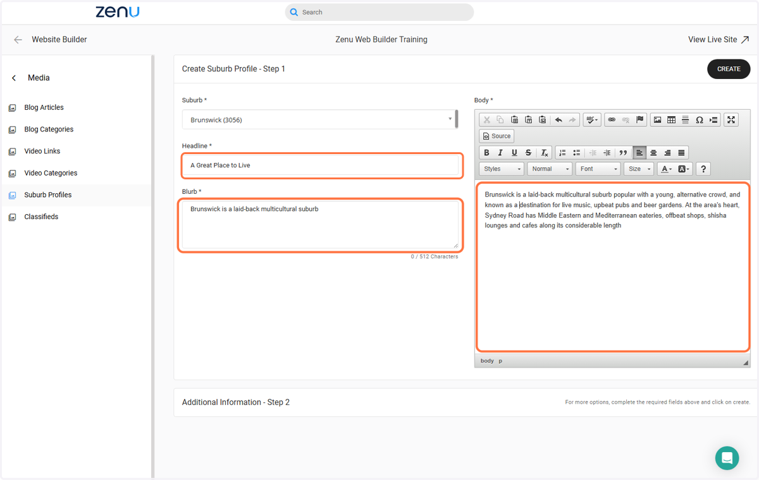
Task: Click the Headline input field
Action: [x=320, y=165]
